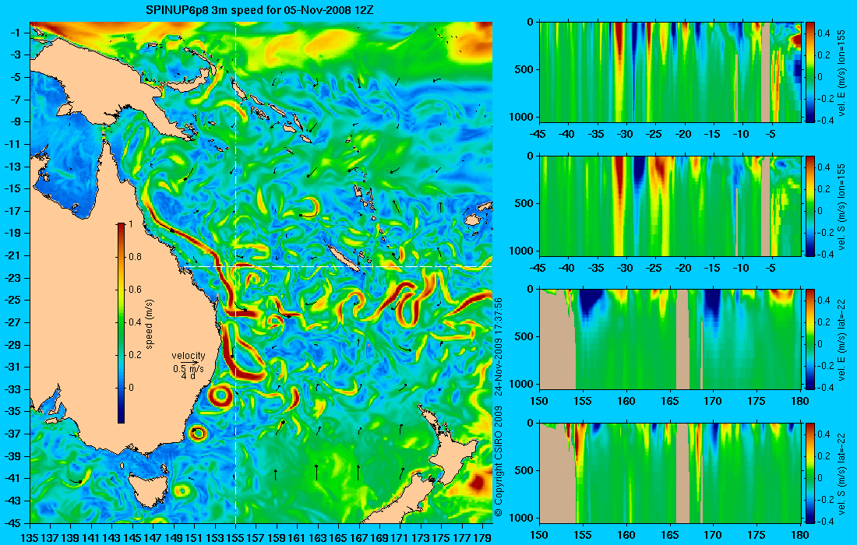Click the '180' longitude tick under the bottom section plot
This screenshot has height=545, width=857.
(800, 535)
